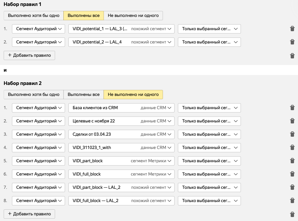Add a rule to rule set 1
This screenshot has width=298, height=221.
[x=29, y=55]
